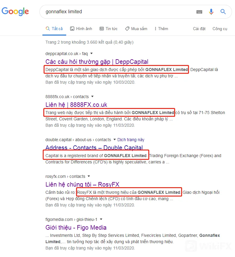
Task: Start voice search with microphone icon
Action: click(211, 12)
